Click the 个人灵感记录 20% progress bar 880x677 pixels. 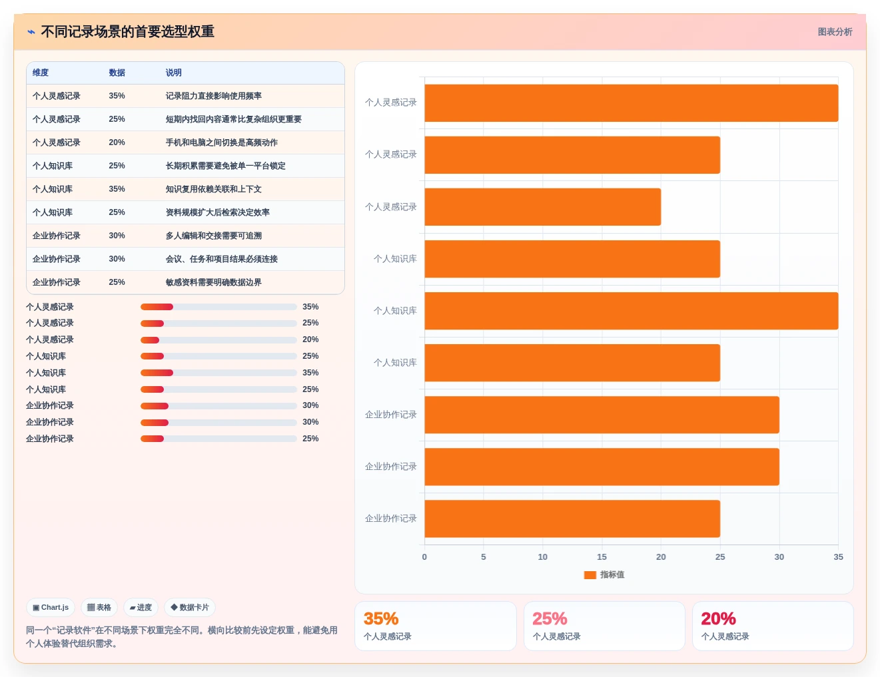pos(219,340)
